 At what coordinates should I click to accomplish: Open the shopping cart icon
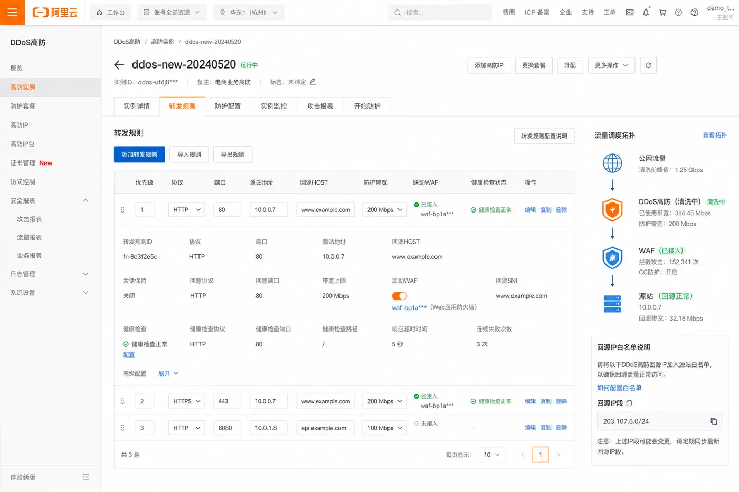tap(662, 12)
